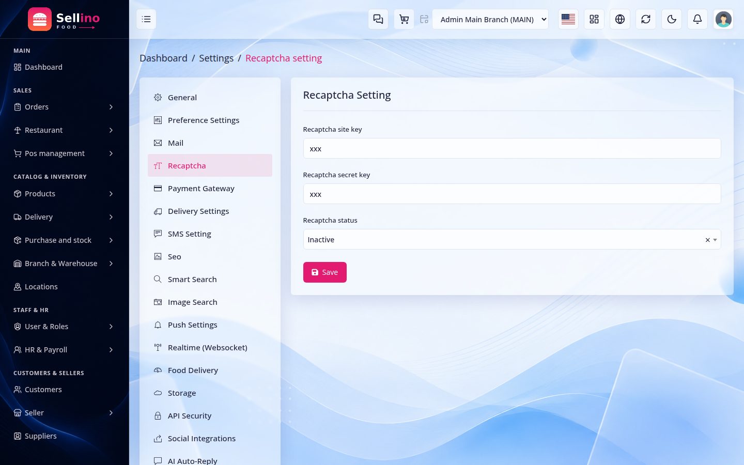Open the Mail settings tab
This screenshot has width=744, height=465.
coord(210,143)
